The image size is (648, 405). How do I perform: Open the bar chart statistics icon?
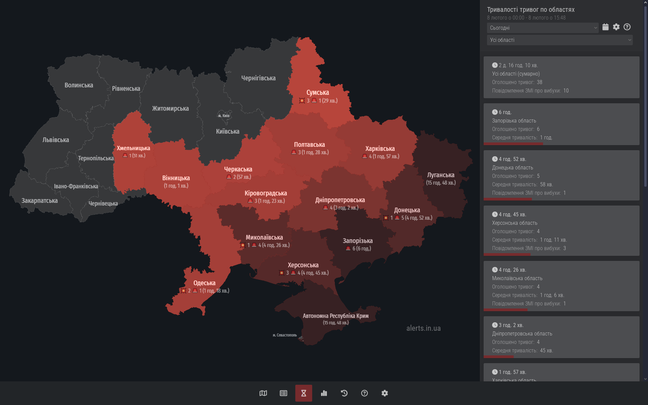point(324,393)
